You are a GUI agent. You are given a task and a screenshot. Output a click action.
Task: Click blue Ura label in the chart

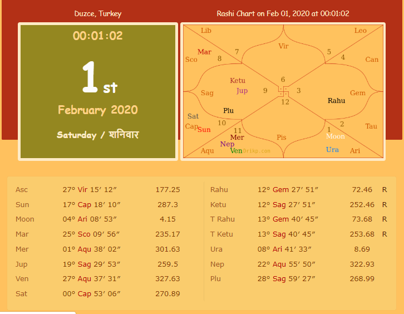pos(332,150)
